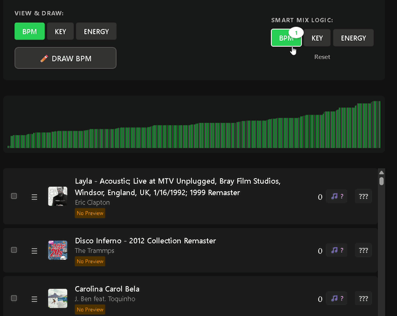Tick the Disco Inferno track checkbox
Screen dimensions: 397x316
pos(14,250)
